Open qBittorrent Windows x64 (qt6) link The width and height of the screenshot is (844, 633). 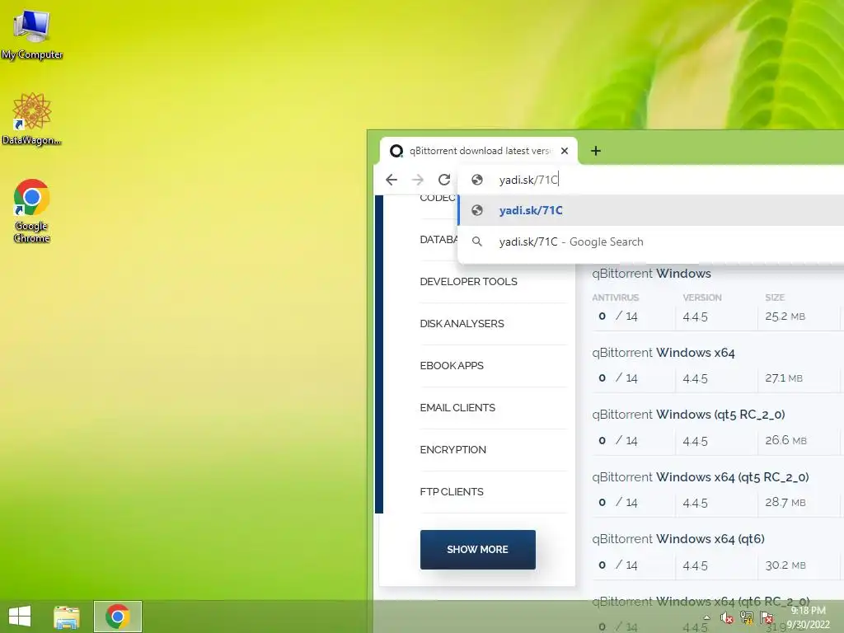click(678, 539)
